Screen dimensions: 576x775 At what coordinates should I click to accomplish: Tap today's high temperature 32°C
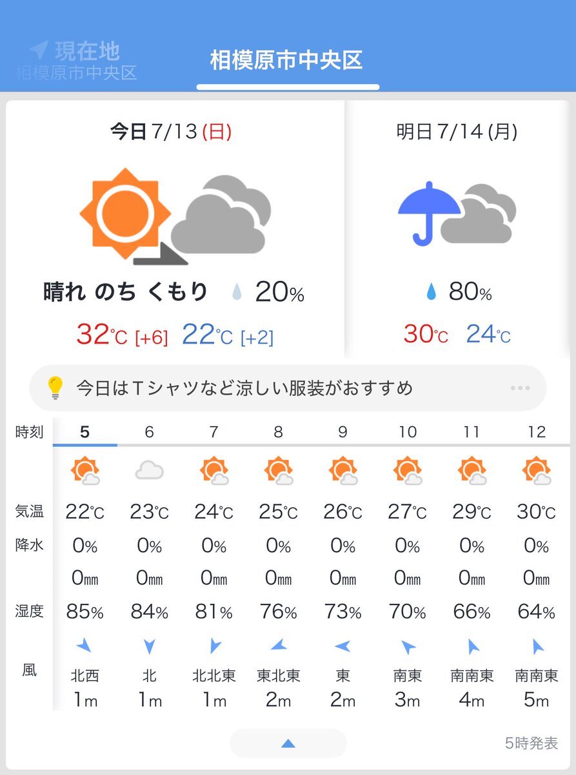102,335
